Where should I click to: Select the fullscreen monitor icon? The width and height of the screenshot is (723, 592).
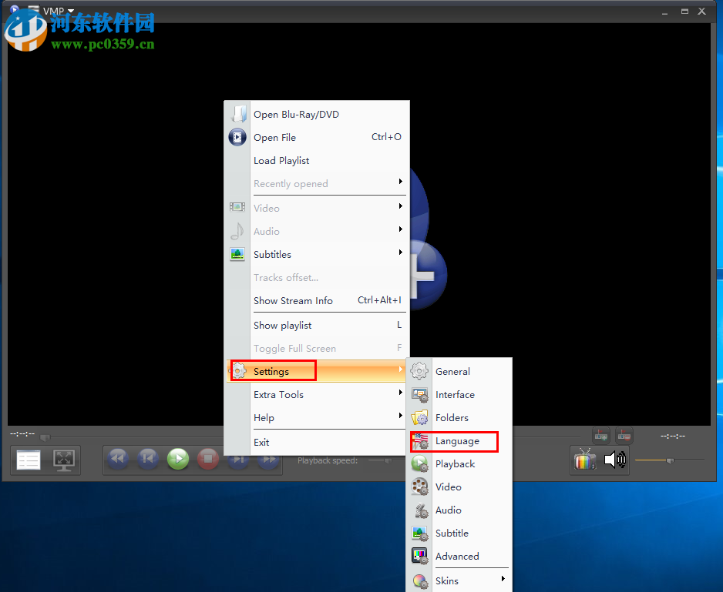[63, 460]
